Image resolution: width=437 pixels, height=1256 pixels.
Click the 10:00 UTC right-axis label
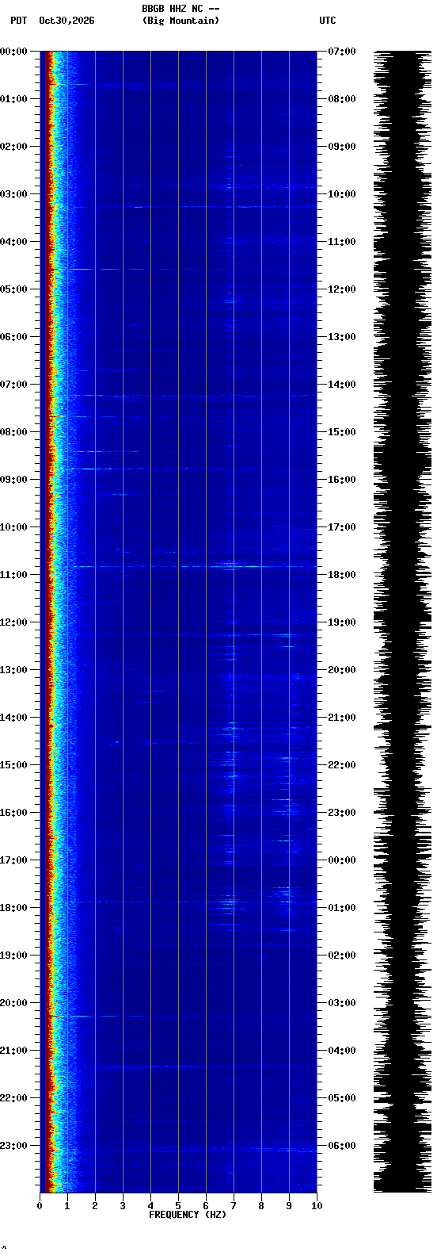point(341,194)
